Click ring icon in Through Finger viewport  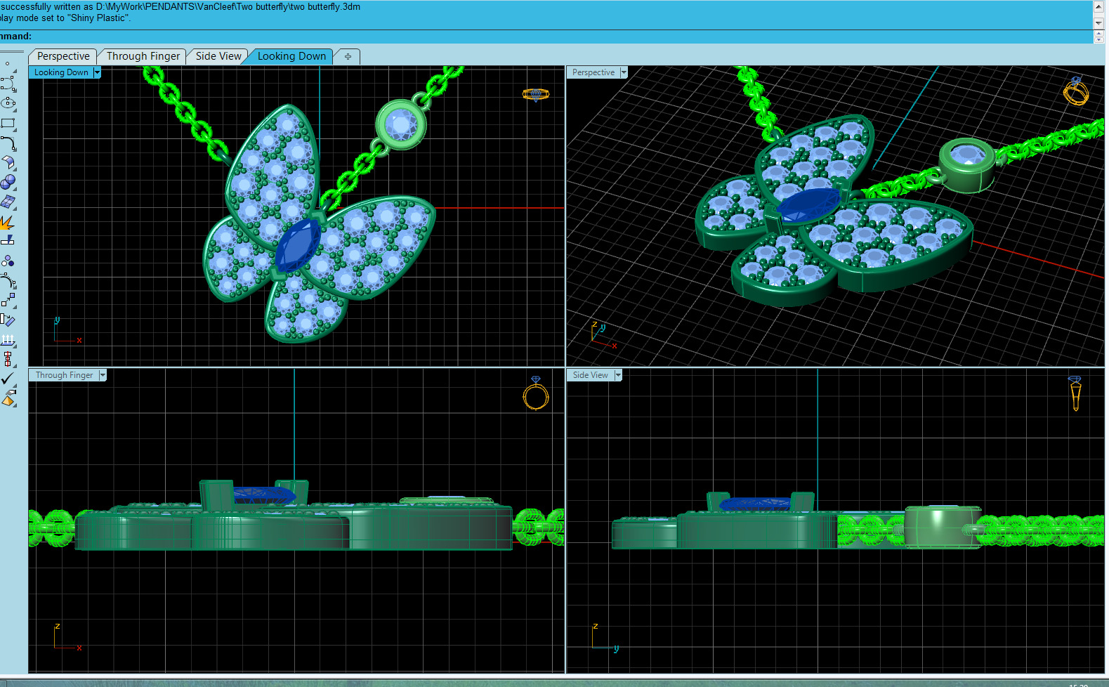pyautogui.click(x=535, y=393)
